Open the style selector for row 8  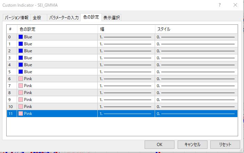click(x=196, y=93)
